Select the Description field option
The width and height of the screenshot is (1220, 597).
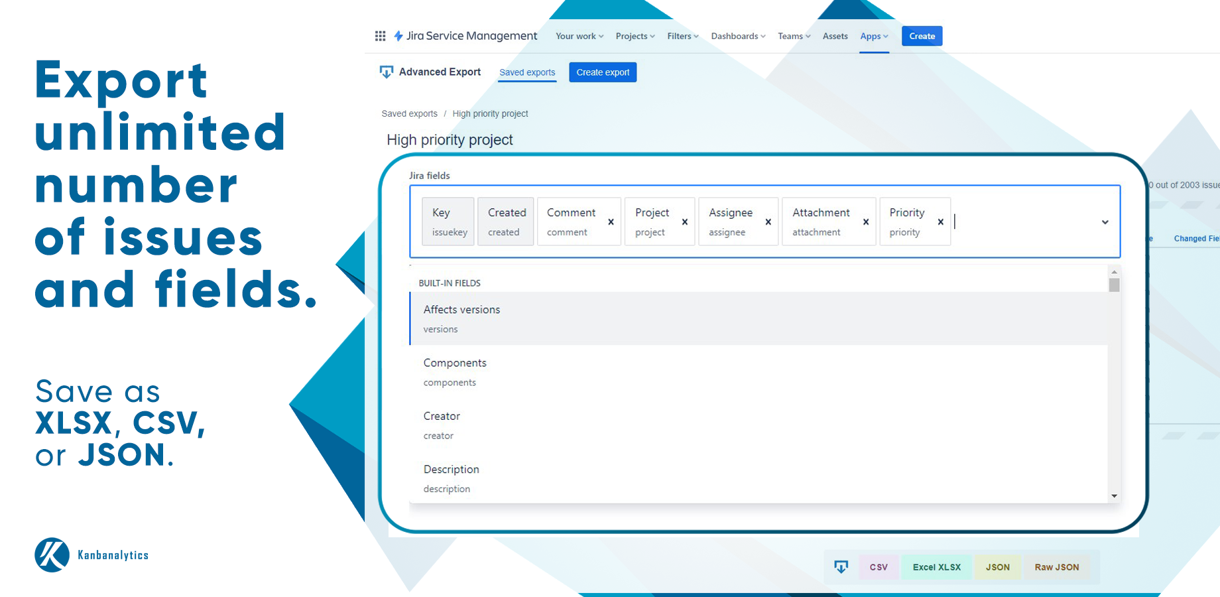[759, 478]
